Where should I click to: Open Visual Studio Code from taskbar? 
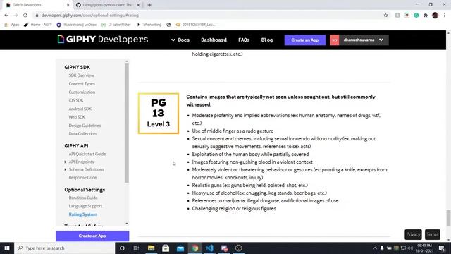coord(209,248)
